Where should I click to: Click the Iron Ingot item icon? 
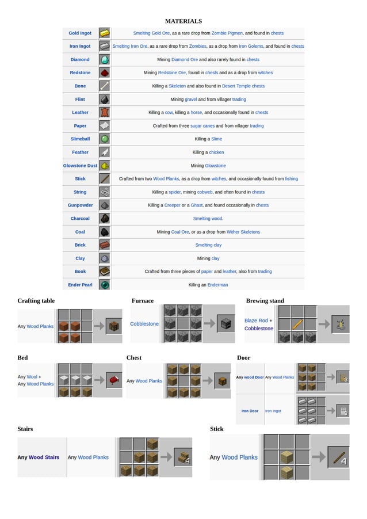[x=105, y=47]
